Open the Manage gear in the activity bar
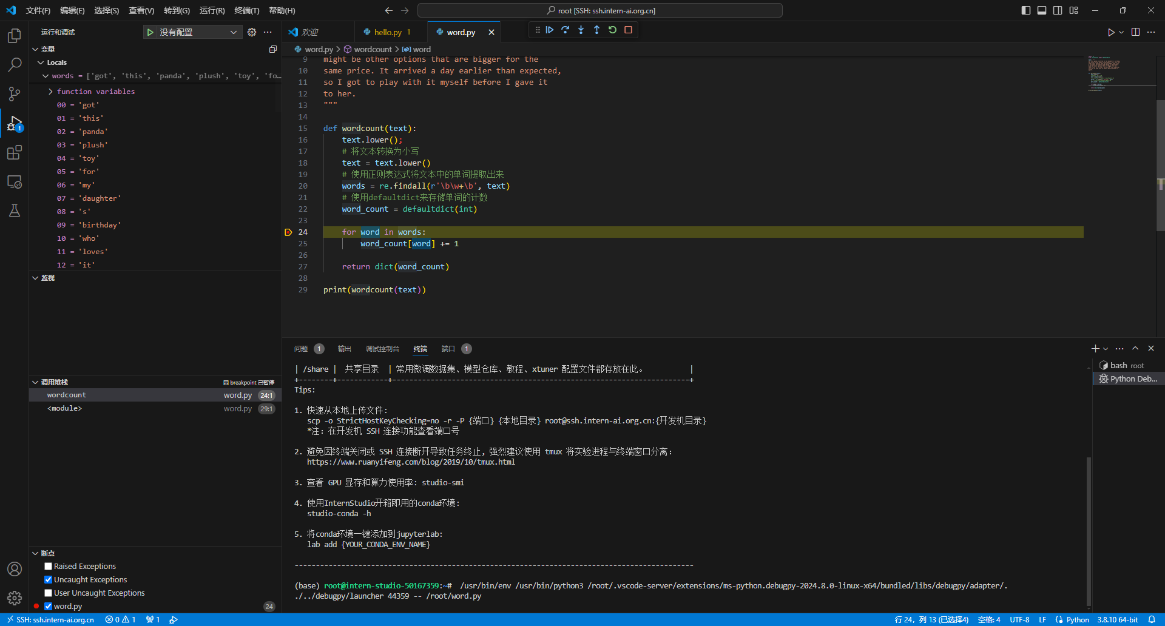 click(x=15, y=598)
